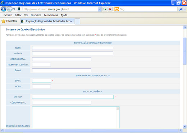Open the Editar menu
This screenshot has height=133, width=187.
pos(18,15)
